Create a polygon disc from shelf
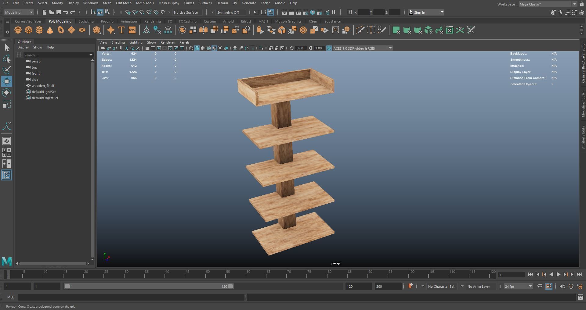 click(x=82, y=30)
